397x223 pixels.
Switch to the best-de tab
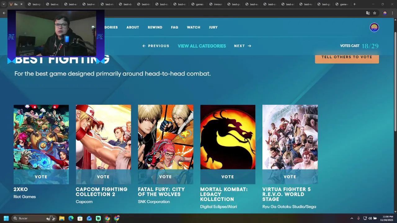(125, 4)
